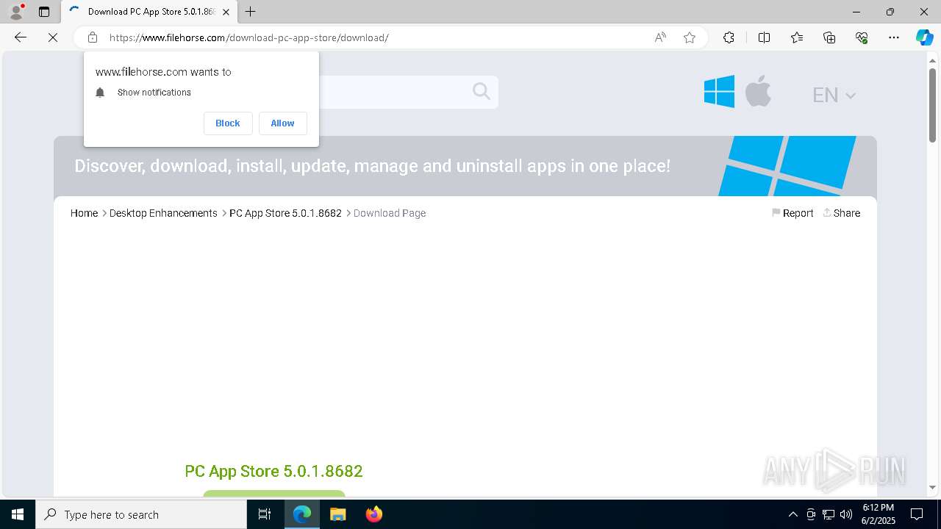Go to Home breadcrumb link
This screenshot has height=529, width=941.
[84, 213]
